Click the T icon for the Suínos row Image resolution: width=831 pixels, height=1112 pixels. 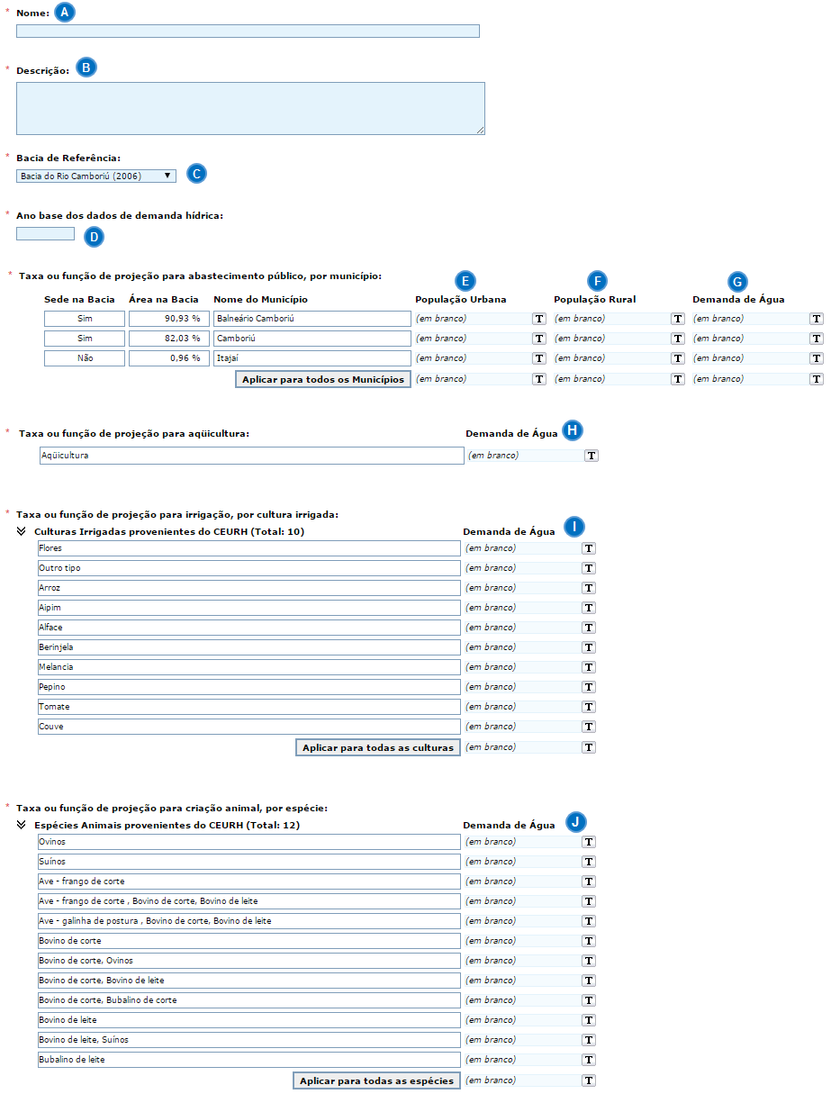tap(589, 862)
